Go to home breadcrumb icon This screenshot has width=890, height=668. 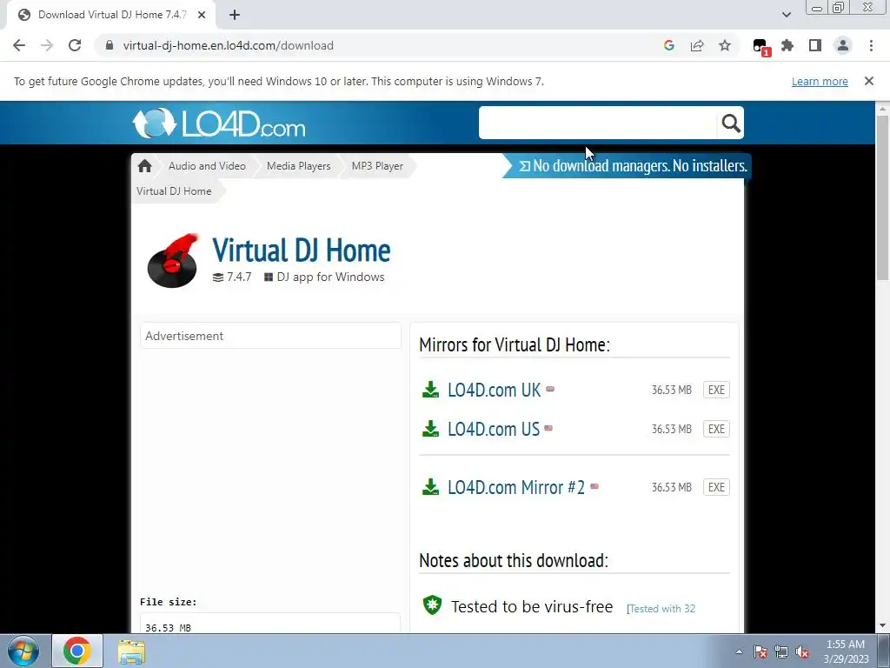145,166
